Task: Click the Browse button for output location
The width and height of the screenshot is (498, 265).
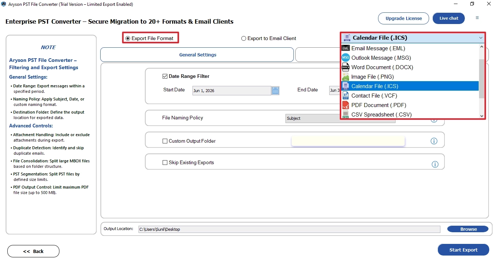Action: pyautogui.click(x=468, y=229)
